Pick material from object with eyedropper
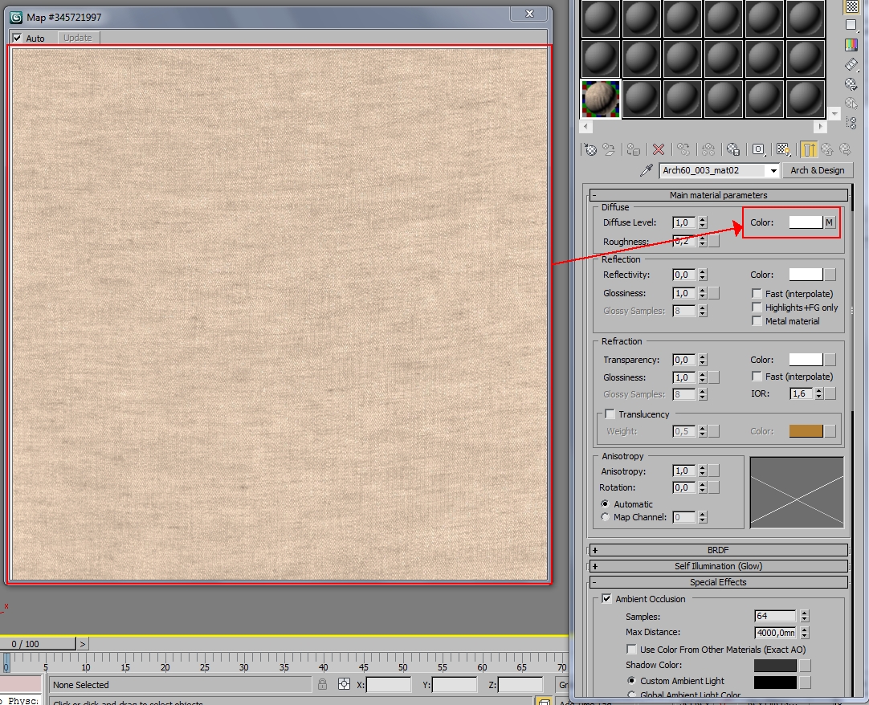 (x=647, y=170)
